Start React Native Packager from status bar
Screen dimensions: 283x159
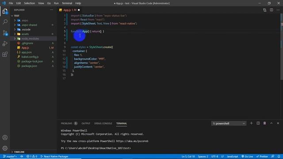point(54,156)
